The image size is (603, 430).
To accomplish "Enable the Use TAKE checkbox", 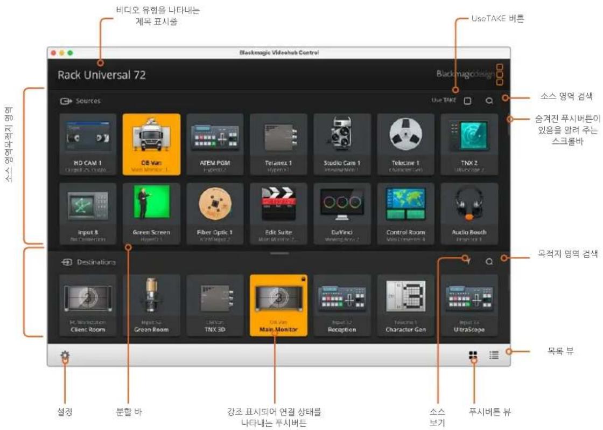I will coord(467,101).
